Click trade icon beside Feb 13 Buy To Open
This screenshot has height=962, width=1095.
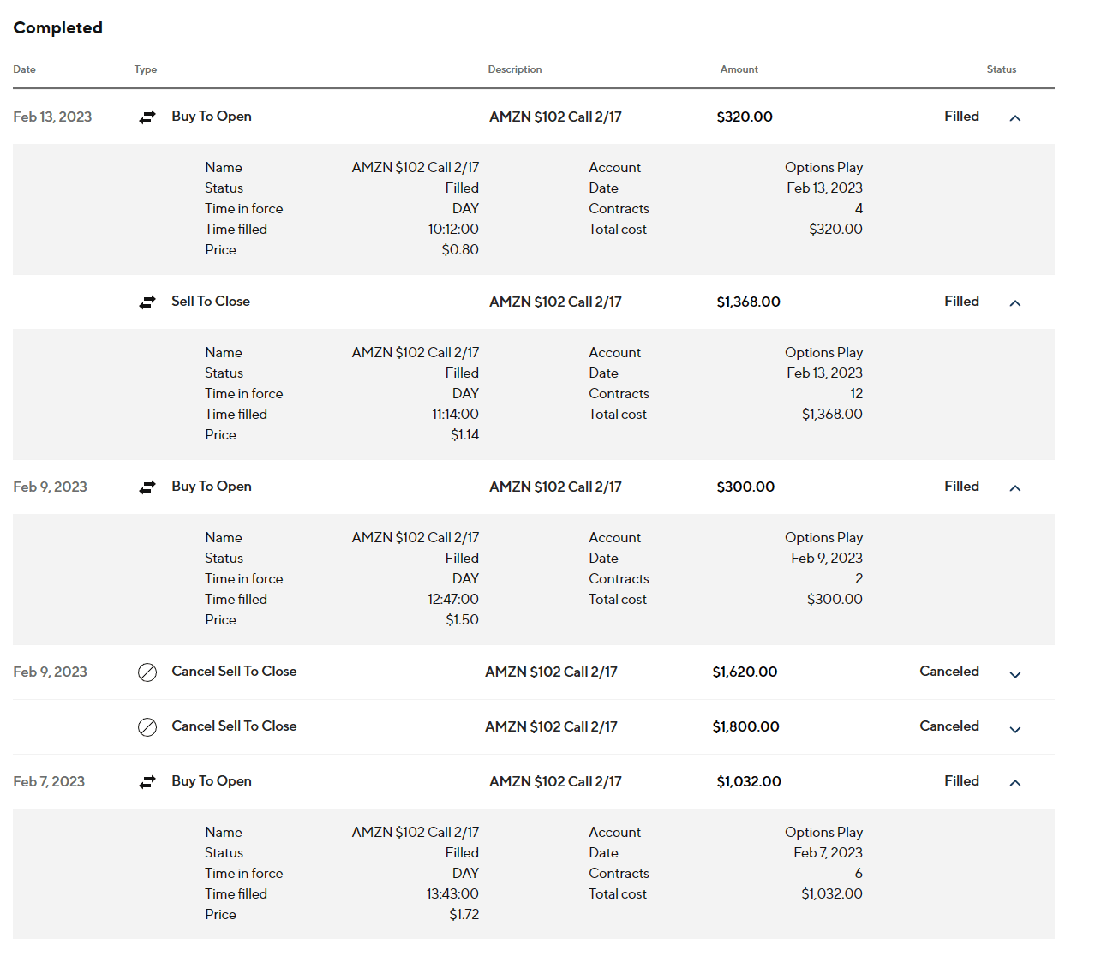click(147, 117)
